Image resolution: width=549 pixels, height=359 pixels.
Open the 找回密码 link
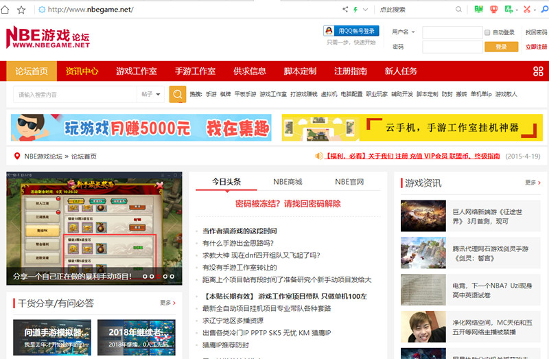coord(536,32)
